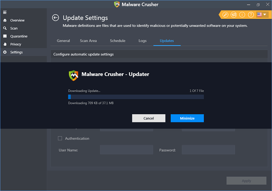Click the home icon beside Overview
Viewport: 272px width, 191px height.
[5, 20]
